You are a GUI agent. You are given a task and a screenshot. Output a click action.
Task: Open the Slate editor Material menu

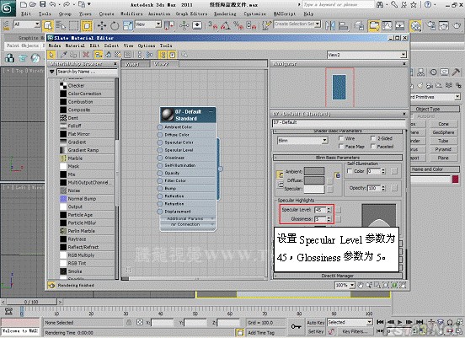(75, 46)
